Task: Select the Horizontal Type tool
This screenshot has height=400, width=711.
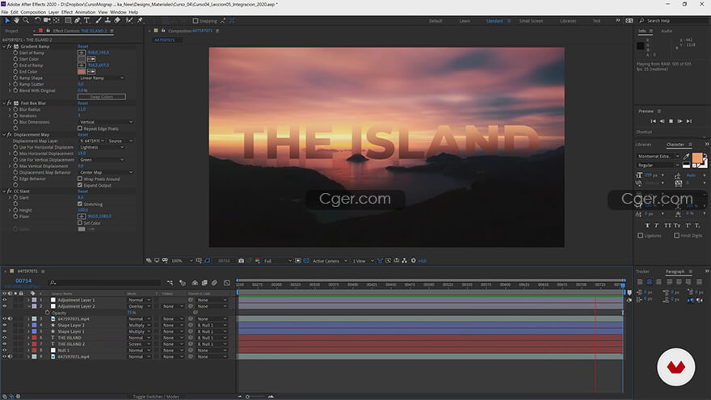Action: [86, 20]
